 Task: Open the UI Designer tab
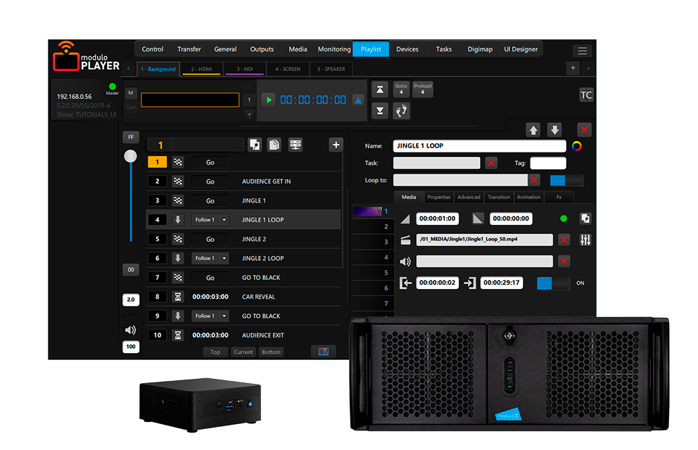click(521, 49)
